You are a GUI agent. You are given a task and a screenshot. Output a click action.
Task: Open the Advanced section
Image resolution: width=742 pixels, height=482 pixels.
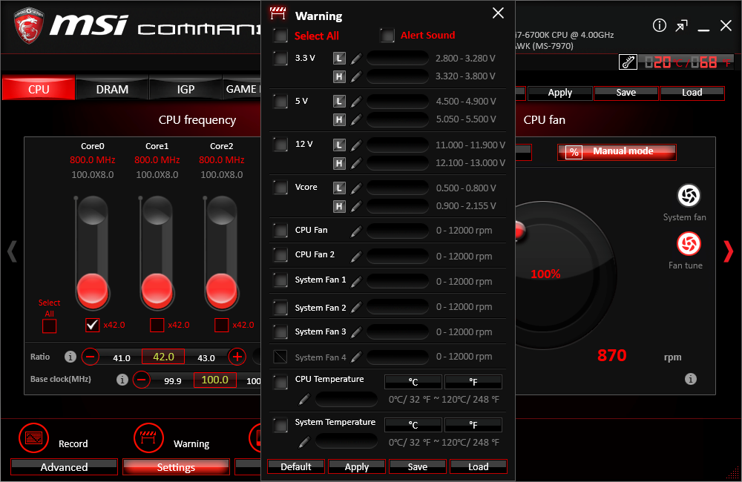(x=64, y=467)
